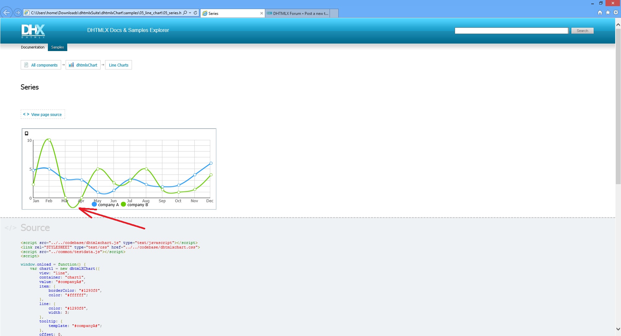Click the 'view: "line"' code line

pos(54,273)
